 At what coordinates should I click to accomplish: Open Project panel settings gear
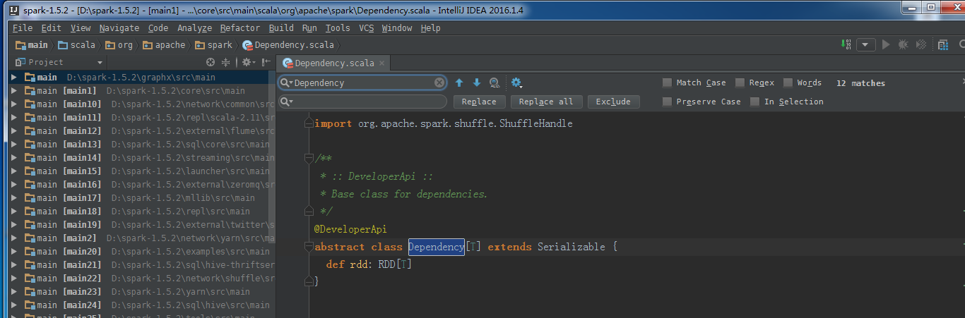tap(247, 62)
